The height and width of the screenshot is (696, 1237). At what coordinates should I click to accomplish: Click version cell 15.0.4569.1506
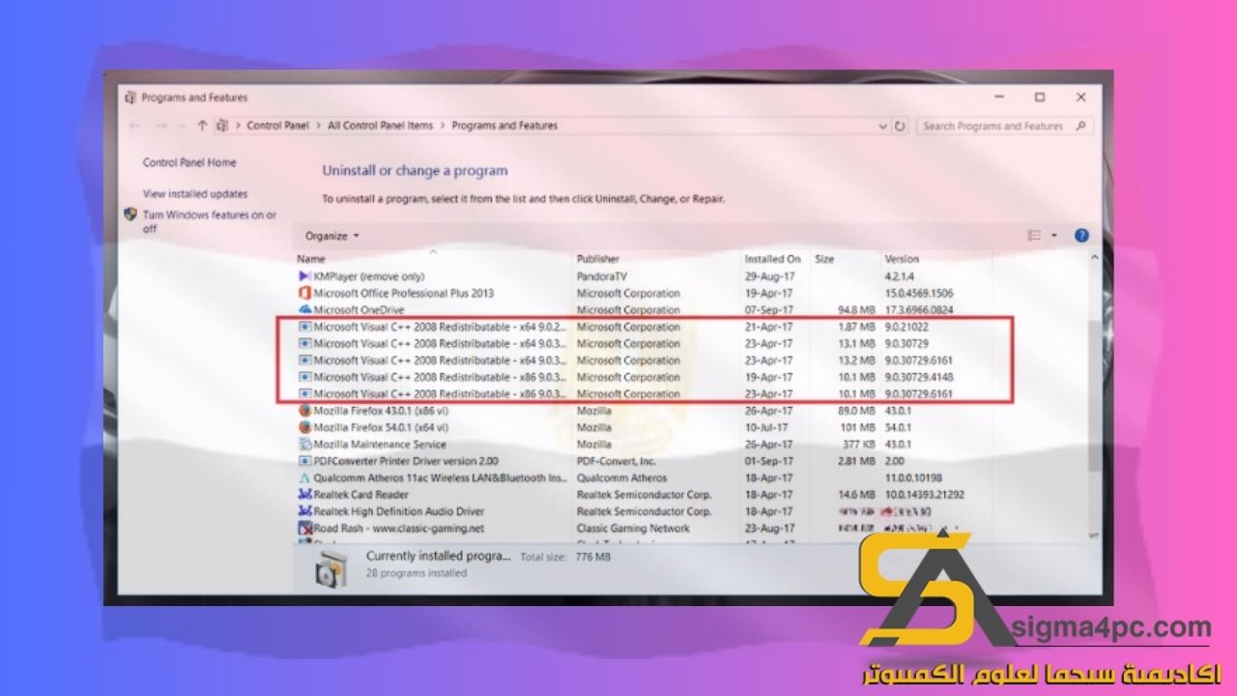918,293
